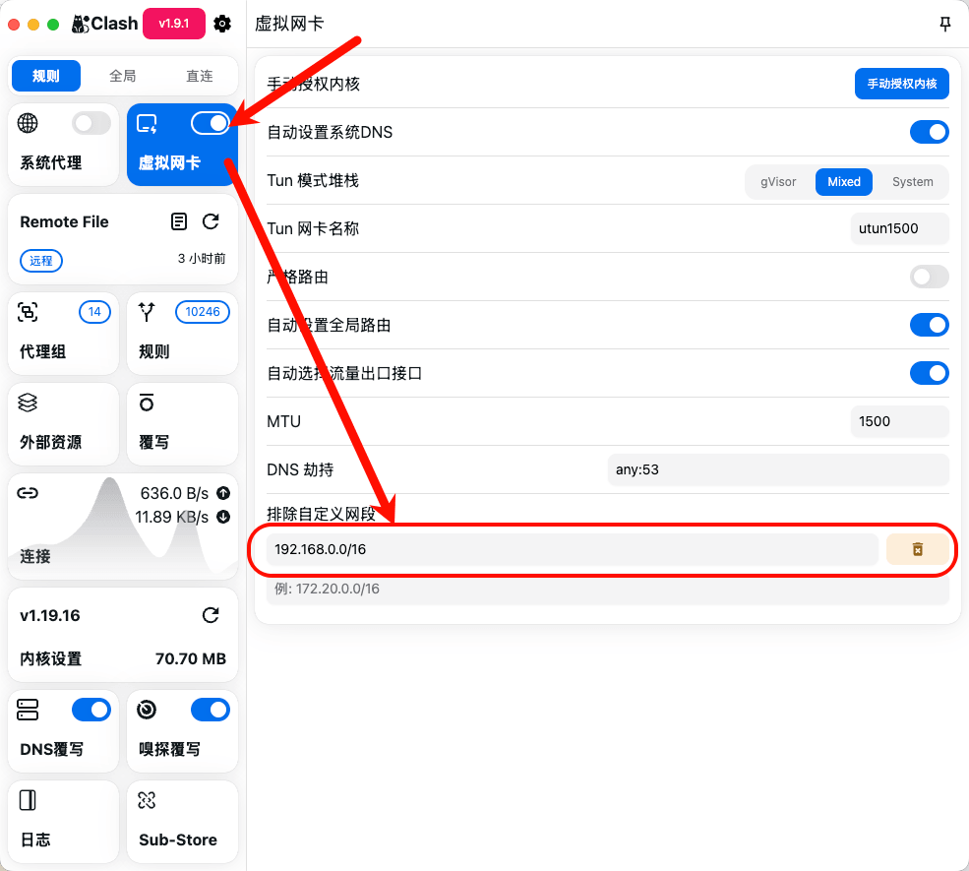
Task: Open the Remote File document icon
Action: [179, 221]
